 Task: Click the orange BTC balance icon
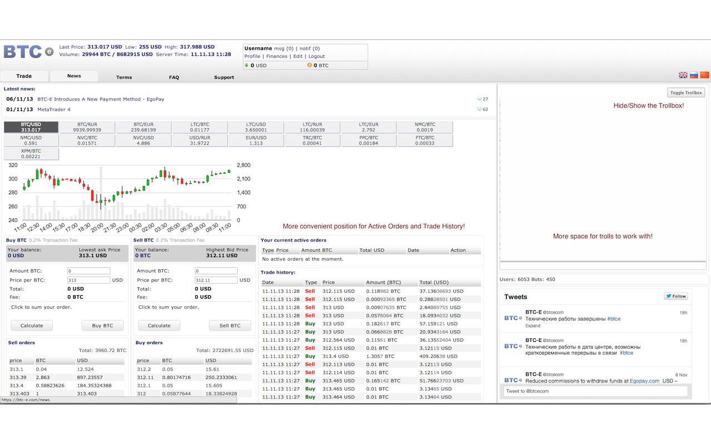[309, 65]
